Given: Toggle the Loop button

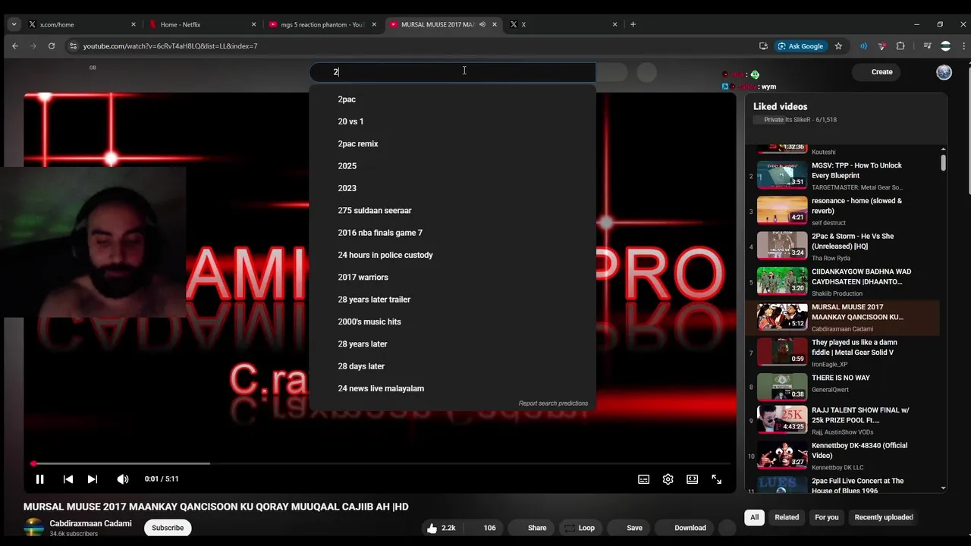Looking at the screenshot, I should (x=580, y=528).
